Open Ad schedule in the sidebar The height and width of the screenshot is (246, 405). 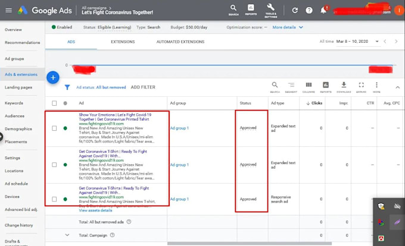tap(16, 184)
